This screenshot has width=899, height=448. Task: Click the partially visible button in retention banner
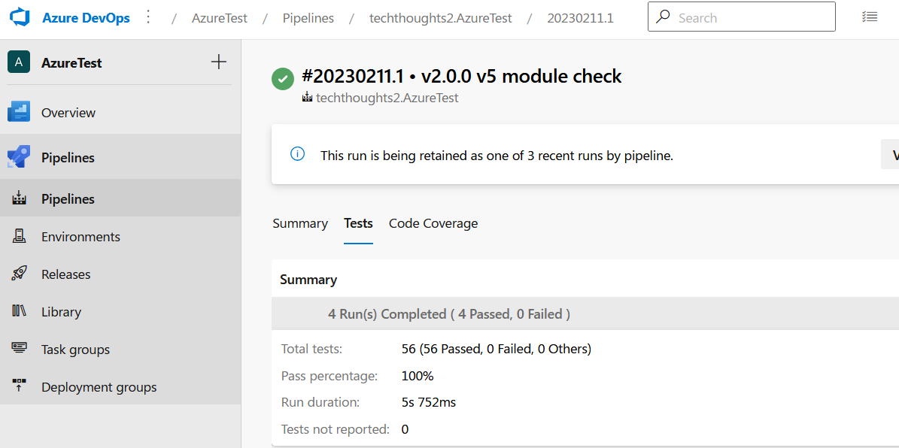tap(890, 155)
